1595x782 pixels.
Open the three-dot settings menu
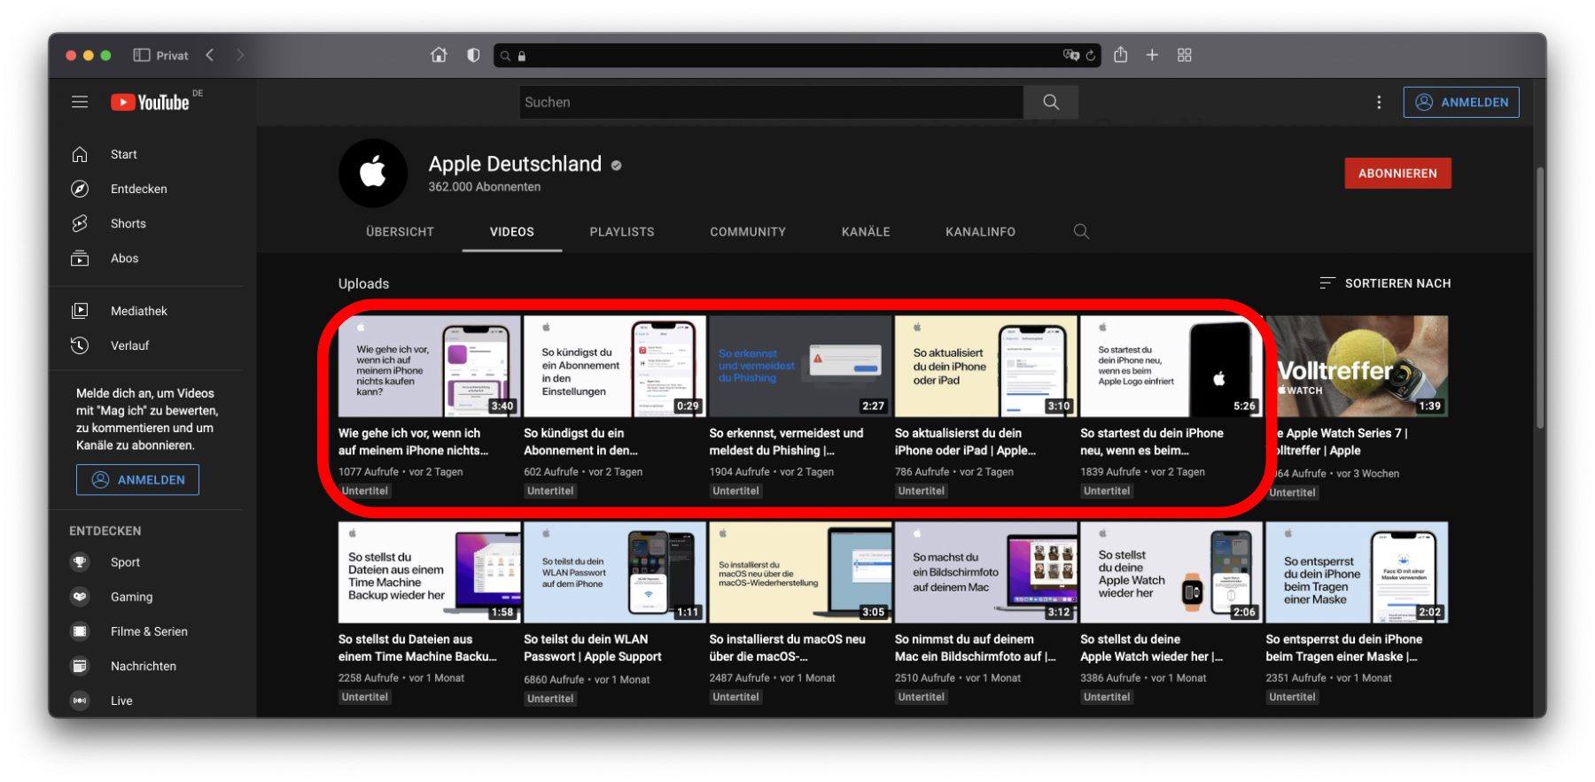(x=1379, y=102)
